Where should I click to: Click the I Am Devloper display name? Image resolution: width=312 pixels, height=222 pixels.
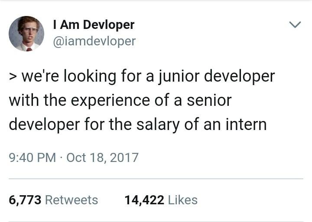[94, 25]
